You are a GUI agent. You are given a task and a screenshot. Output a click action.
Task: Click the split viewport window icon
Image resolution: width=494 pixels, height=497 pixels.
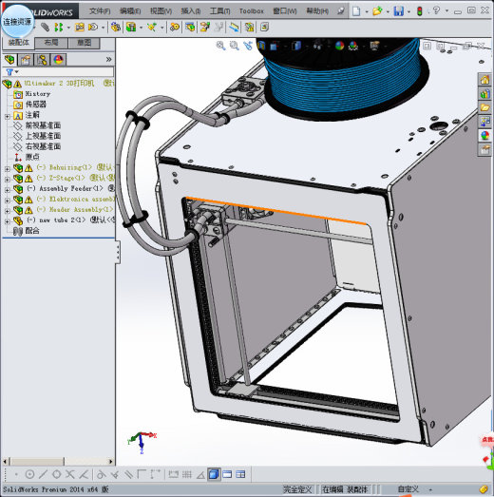240,474
